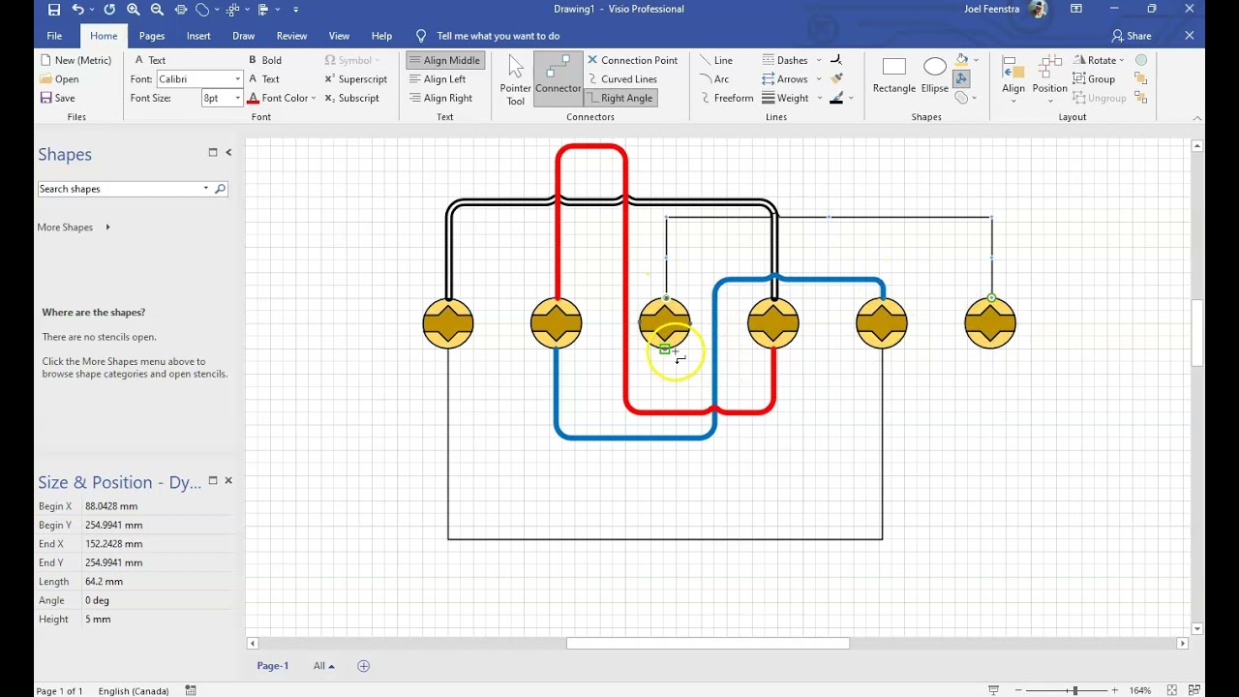Screen dimensions: 1239x697
Task: Click the Search shapes input field
Action: (x=121, y=189)
